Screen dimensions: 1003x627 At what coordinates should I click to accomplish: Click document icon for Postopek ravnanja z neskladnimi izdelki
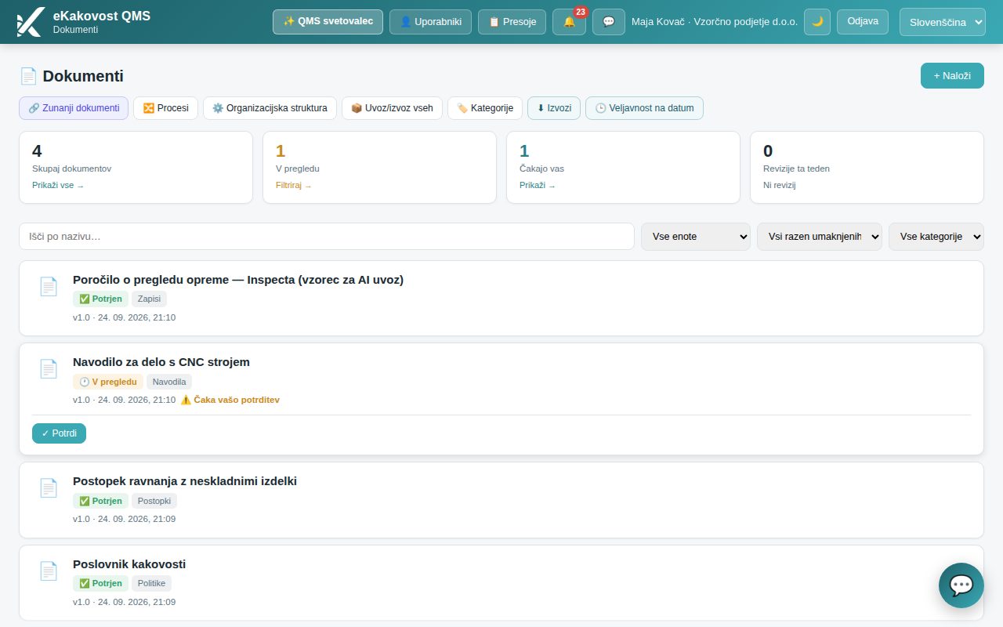point(49,488)
